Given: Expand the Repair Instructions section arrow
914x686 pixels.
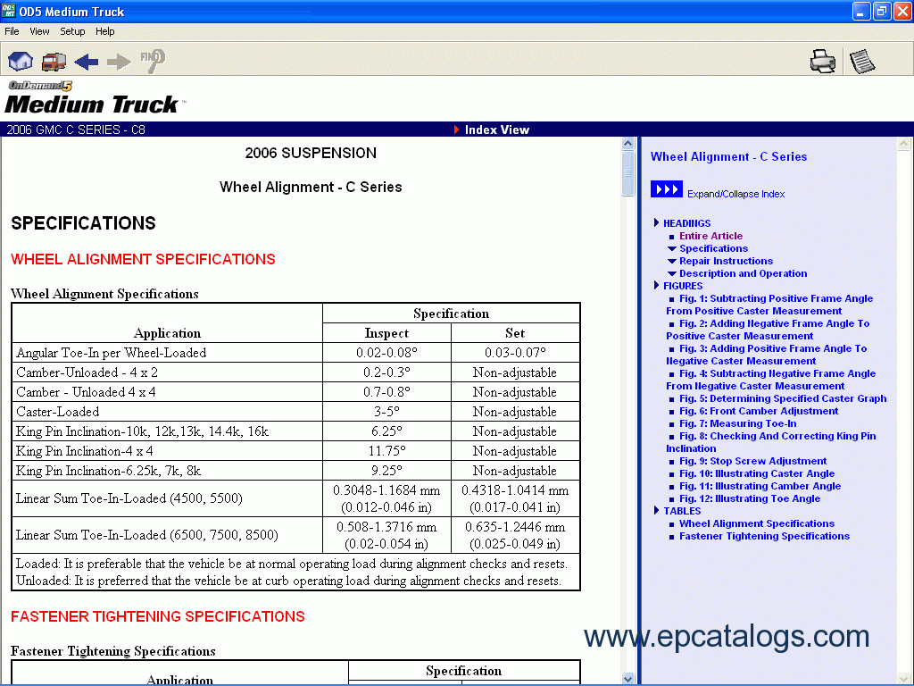Looking at the screenshot, I should (672, 262).
